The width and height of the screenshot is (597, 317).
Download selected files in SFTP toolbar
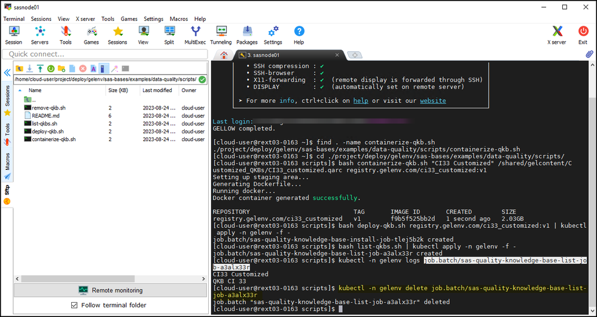[29, 69]
